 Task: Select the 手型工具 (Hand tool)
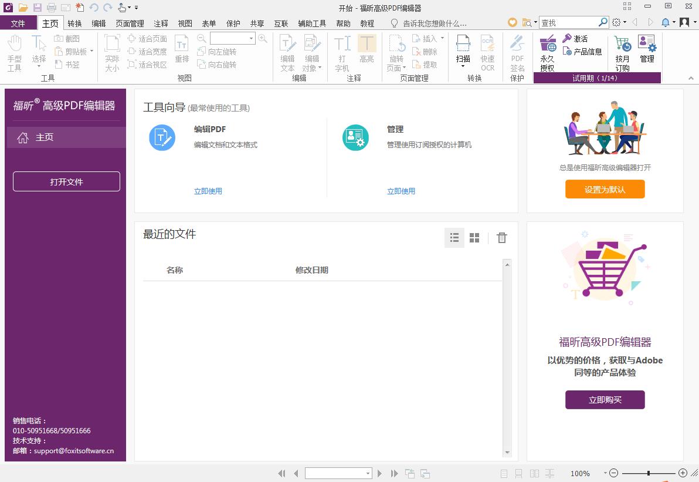pyautogui.click(x=14, y=53)
